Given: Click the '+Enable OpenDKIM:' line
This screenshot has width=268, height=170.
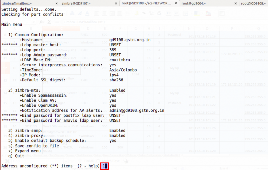Looking at the screenshot, I should tap(39, 105).
